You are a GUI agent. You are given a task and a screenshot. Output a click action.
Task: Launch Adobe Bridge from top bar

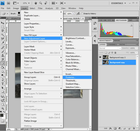coord(8,3)
